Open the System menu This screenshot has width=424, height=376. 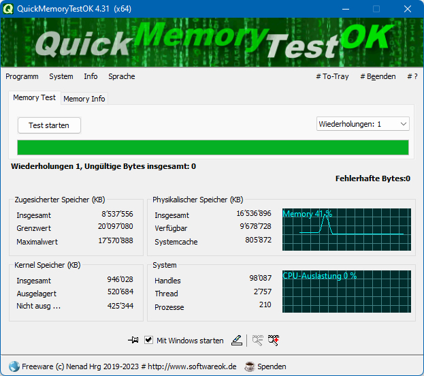coord(61,76)
